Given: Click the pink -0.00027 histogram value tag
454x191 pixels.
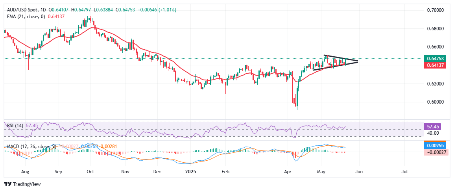Looking at the screenshot, I should point(434,152).
